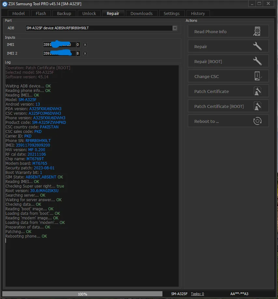The width and height of the screenshot is (278, 299).
Task: Click the Patch Certificate [ROOT] icon
Action: [257, 106]
